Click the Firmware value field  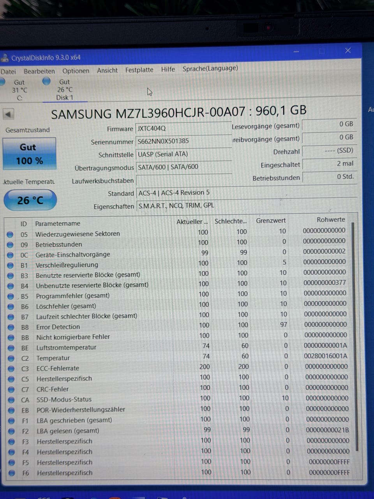tap(183, 128)
